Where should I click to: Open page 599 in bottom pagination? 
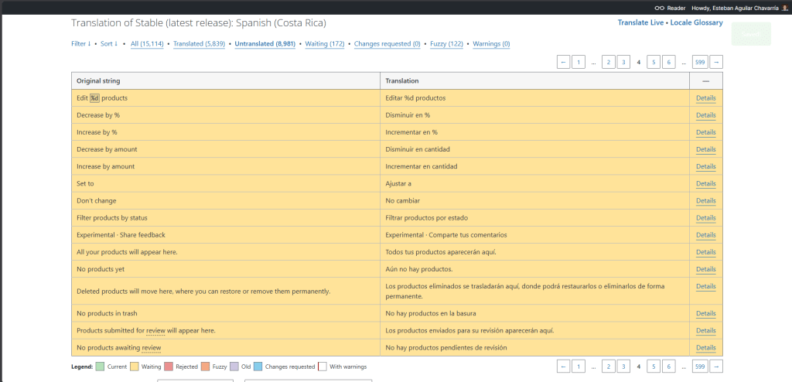click(x=699, y=367)
